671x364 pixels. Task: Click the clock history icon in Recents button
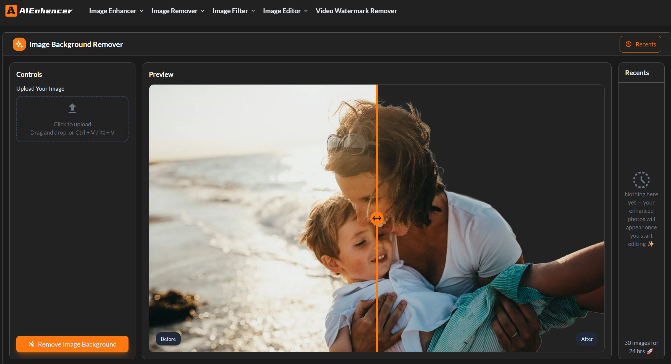click(628, 44)
